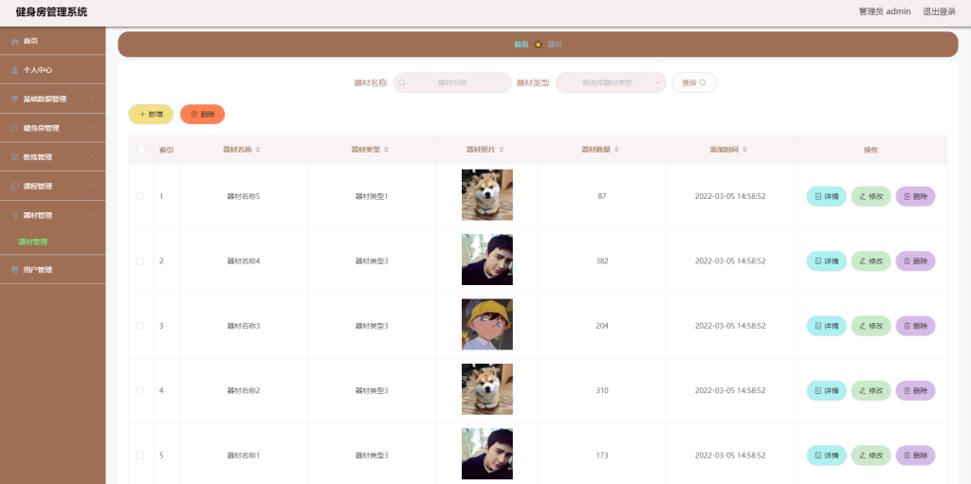
Task: Expand 用户管理 with its chevron
Action: (x=92, y=270)
